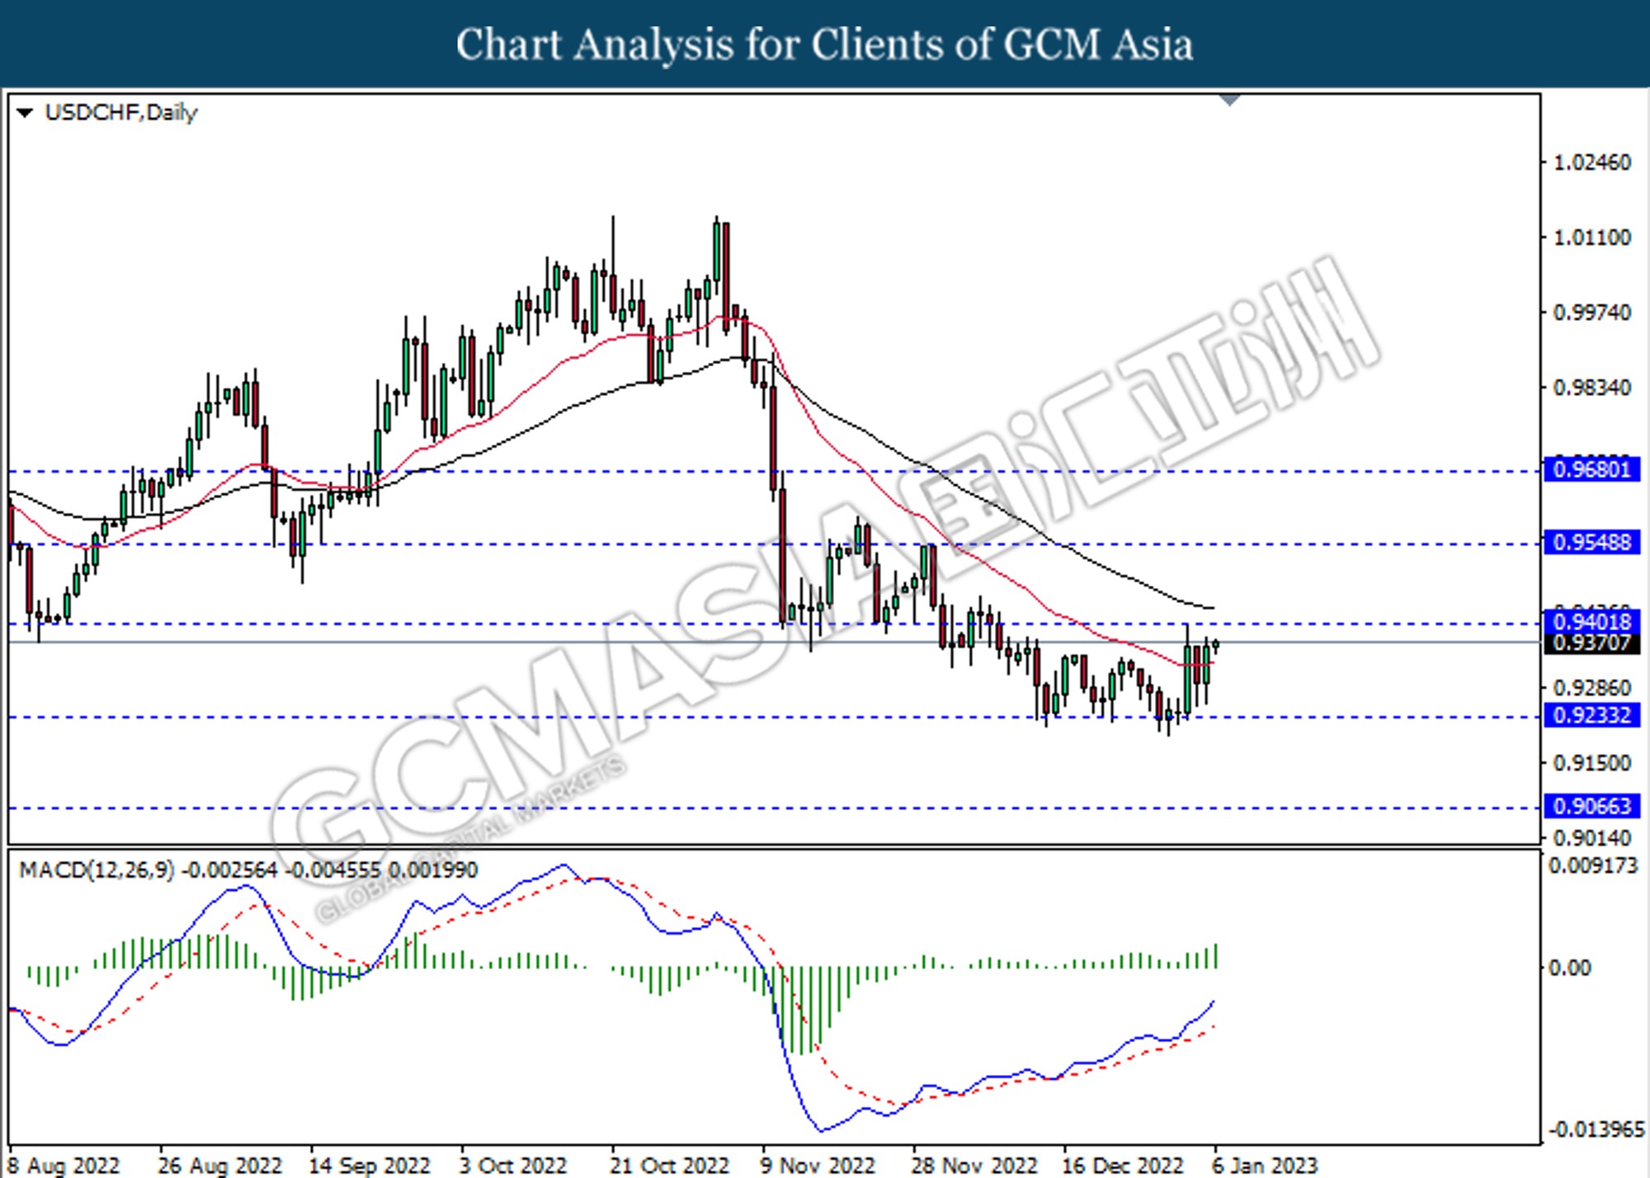Click the 0.90140 price axis value
This screenshot has height=1178, width=1650.
pyautogui.click(x=1592, y=838)
